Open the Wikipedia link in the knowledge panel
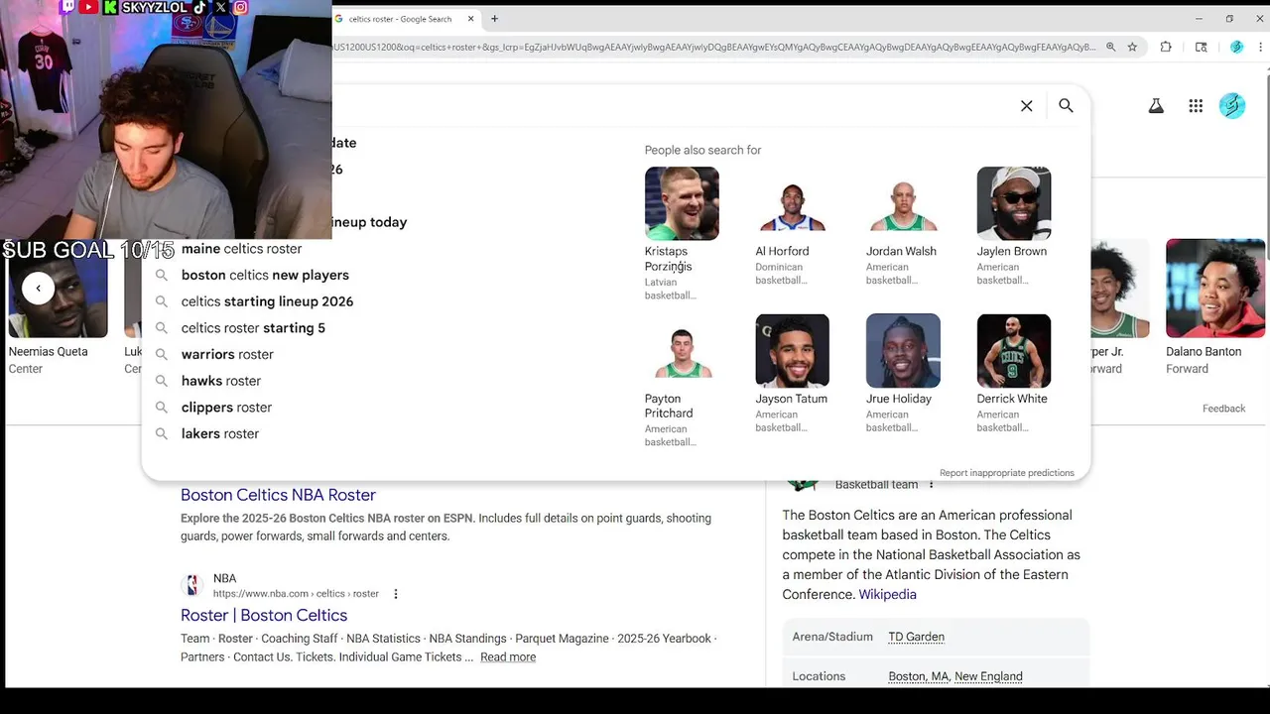 tap(887, 594)
